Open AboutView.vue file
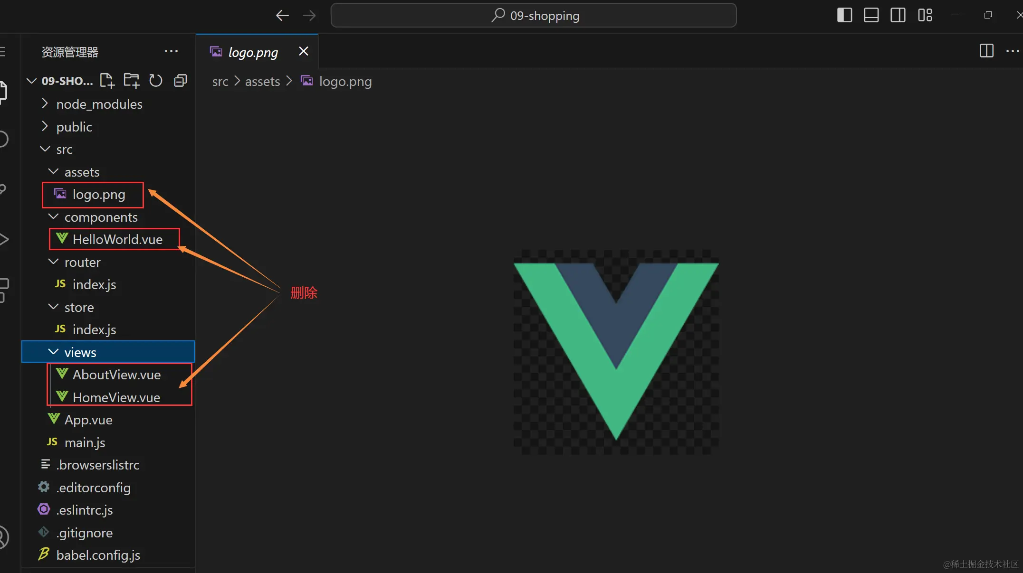1023x573 pixels. [x=108, y=375]
